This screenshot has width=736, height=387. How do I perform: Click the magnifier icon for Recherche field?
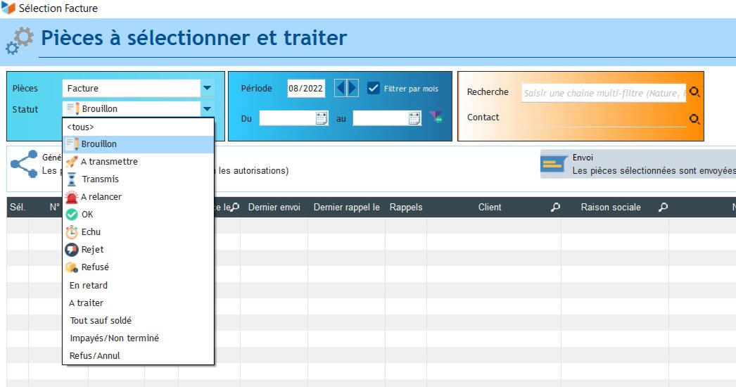[x=694, y=92]
